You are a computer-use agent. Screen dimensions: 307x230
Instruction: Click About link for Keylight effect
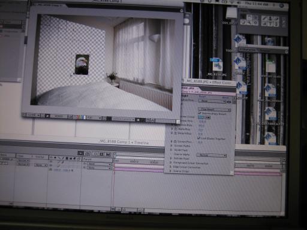[225, 98]
